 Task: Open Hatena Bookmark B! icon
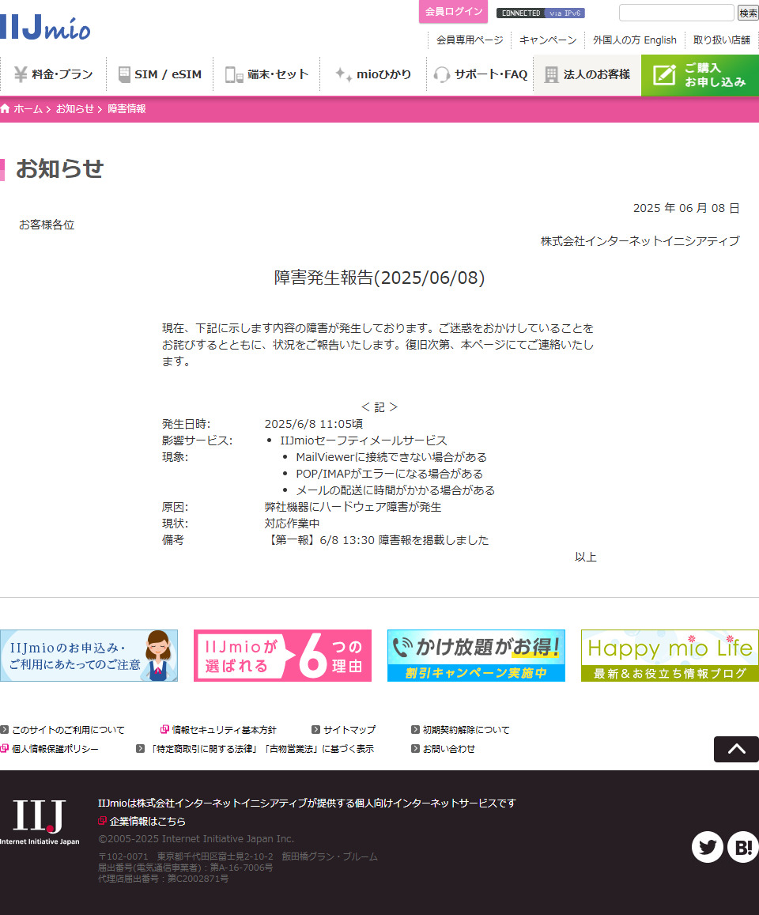pos(742,848)
